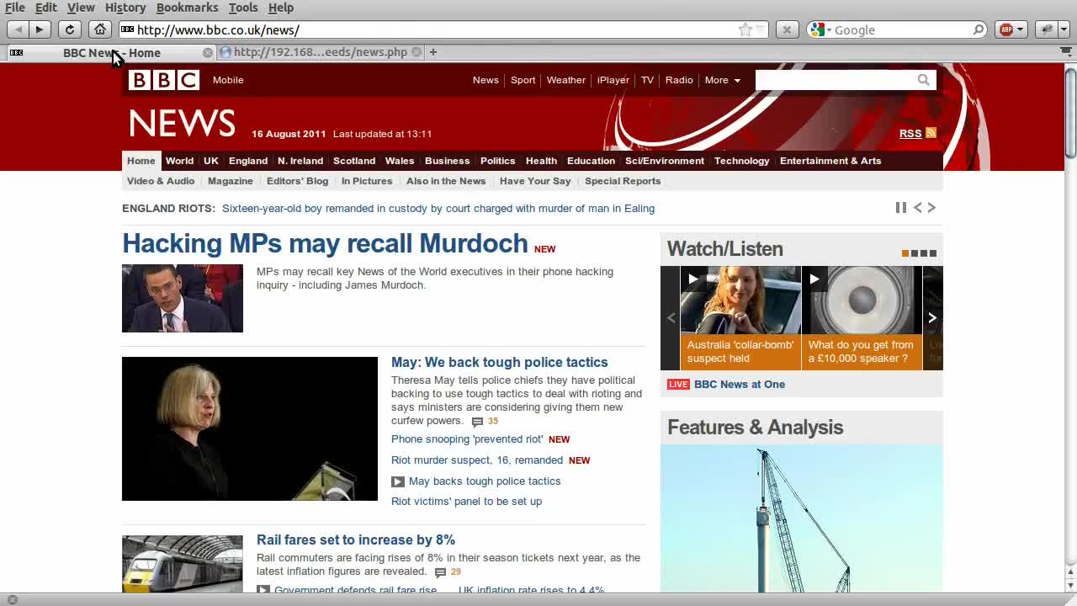The width and height of the screenshot is (1077, 606).
Task: Open May: We back tough police tactics
Action: pyautogui.click(x=499, y=362)
